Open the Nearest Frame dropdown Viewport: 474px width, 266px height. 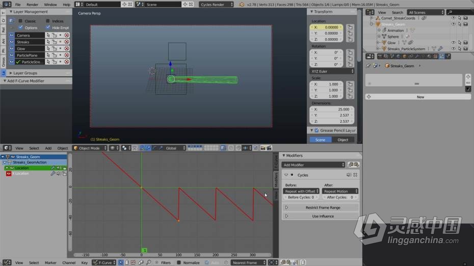[x=249, y=262]
